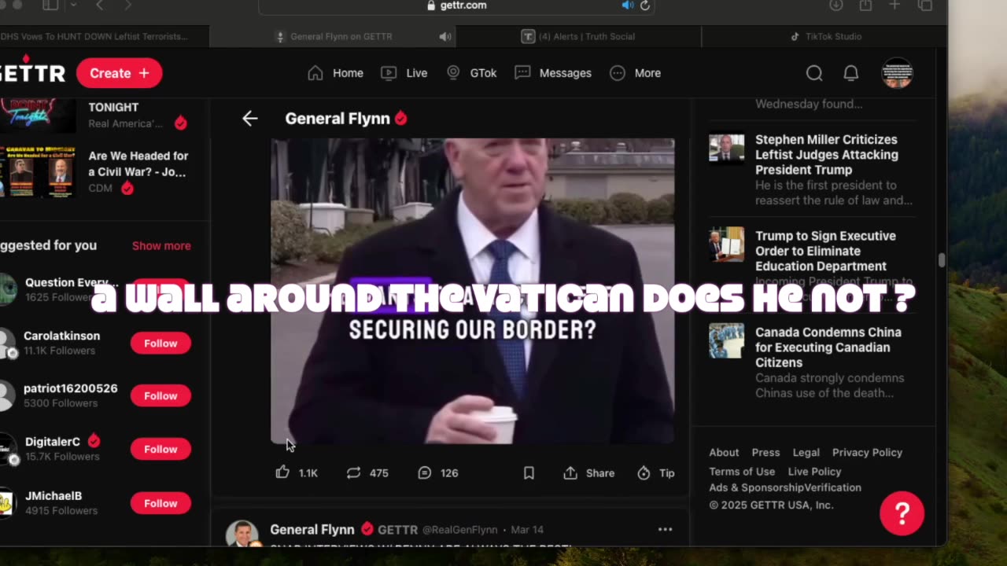The height and width of the screenshot is (566, 1007).
Task: Open a new tab with plus icon
Action: (x=894, y=6)
